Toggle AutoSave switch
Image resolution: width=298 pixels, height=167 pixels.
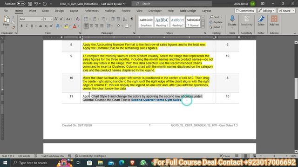point(21,4)
